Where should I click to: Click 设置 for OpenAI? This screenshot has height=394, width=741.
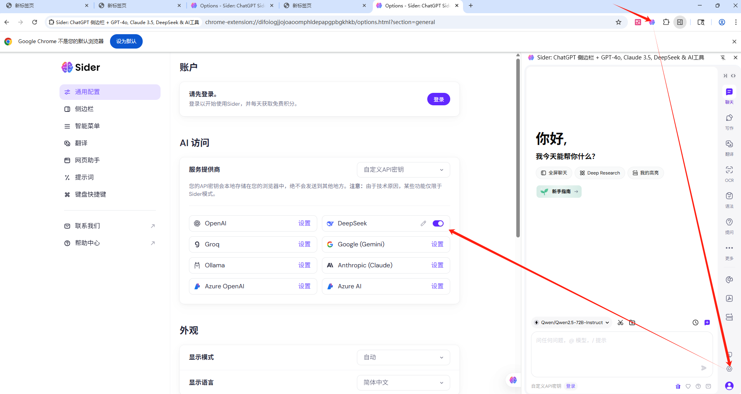click(x=304, y=223)
